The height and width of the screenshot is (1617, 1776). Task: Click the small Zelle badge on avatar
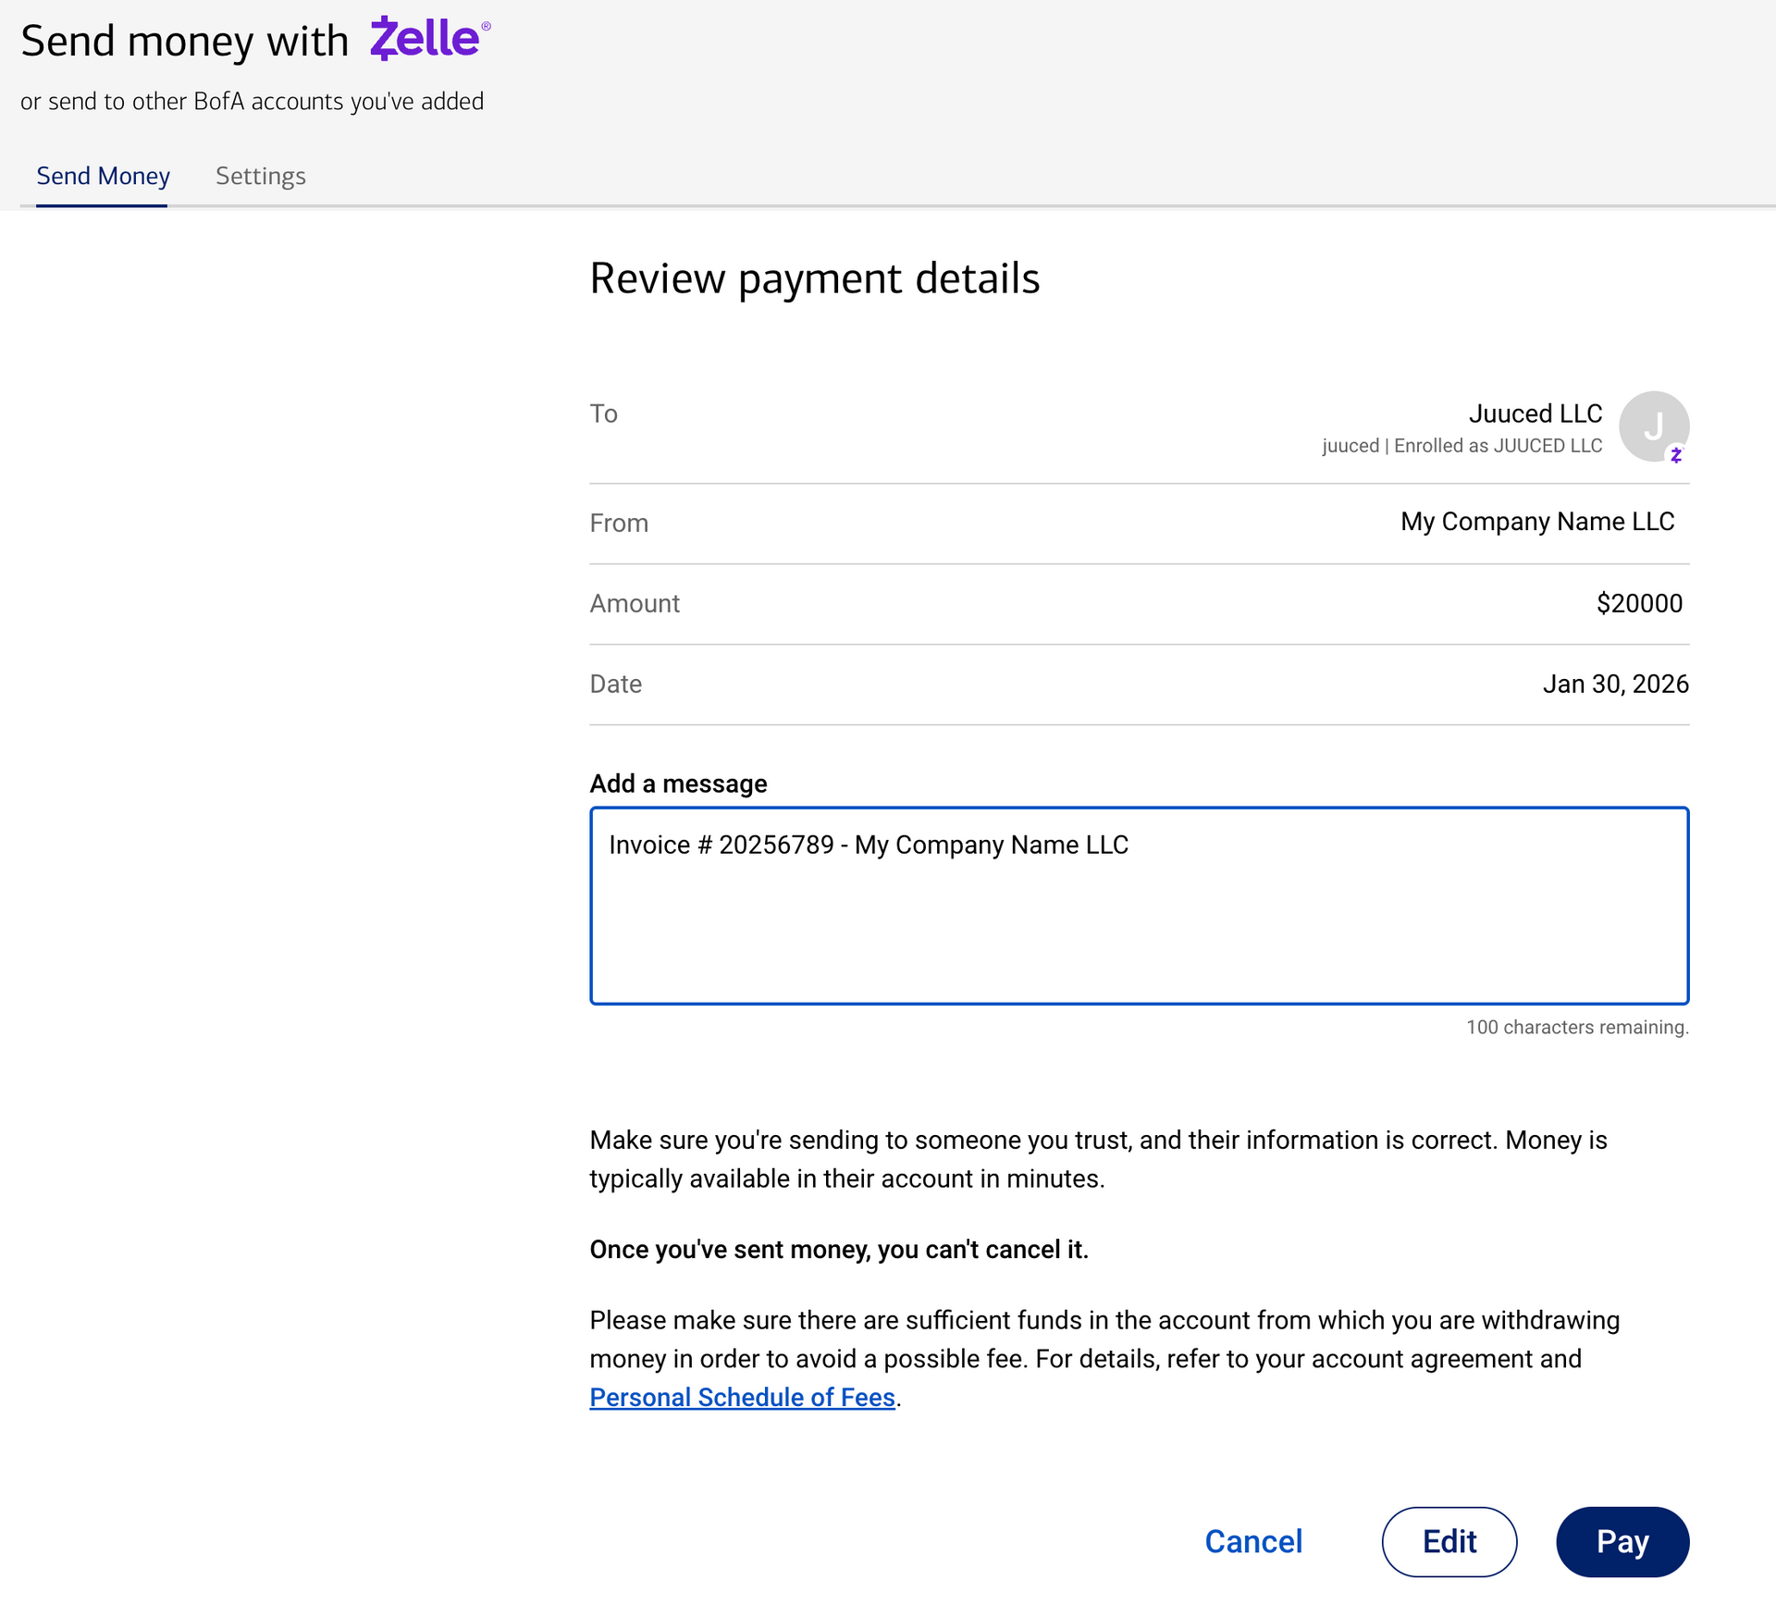click(1675, 455)
